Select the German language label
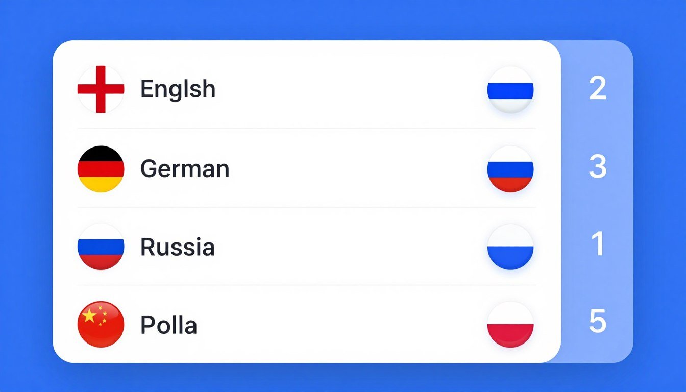 185,169
